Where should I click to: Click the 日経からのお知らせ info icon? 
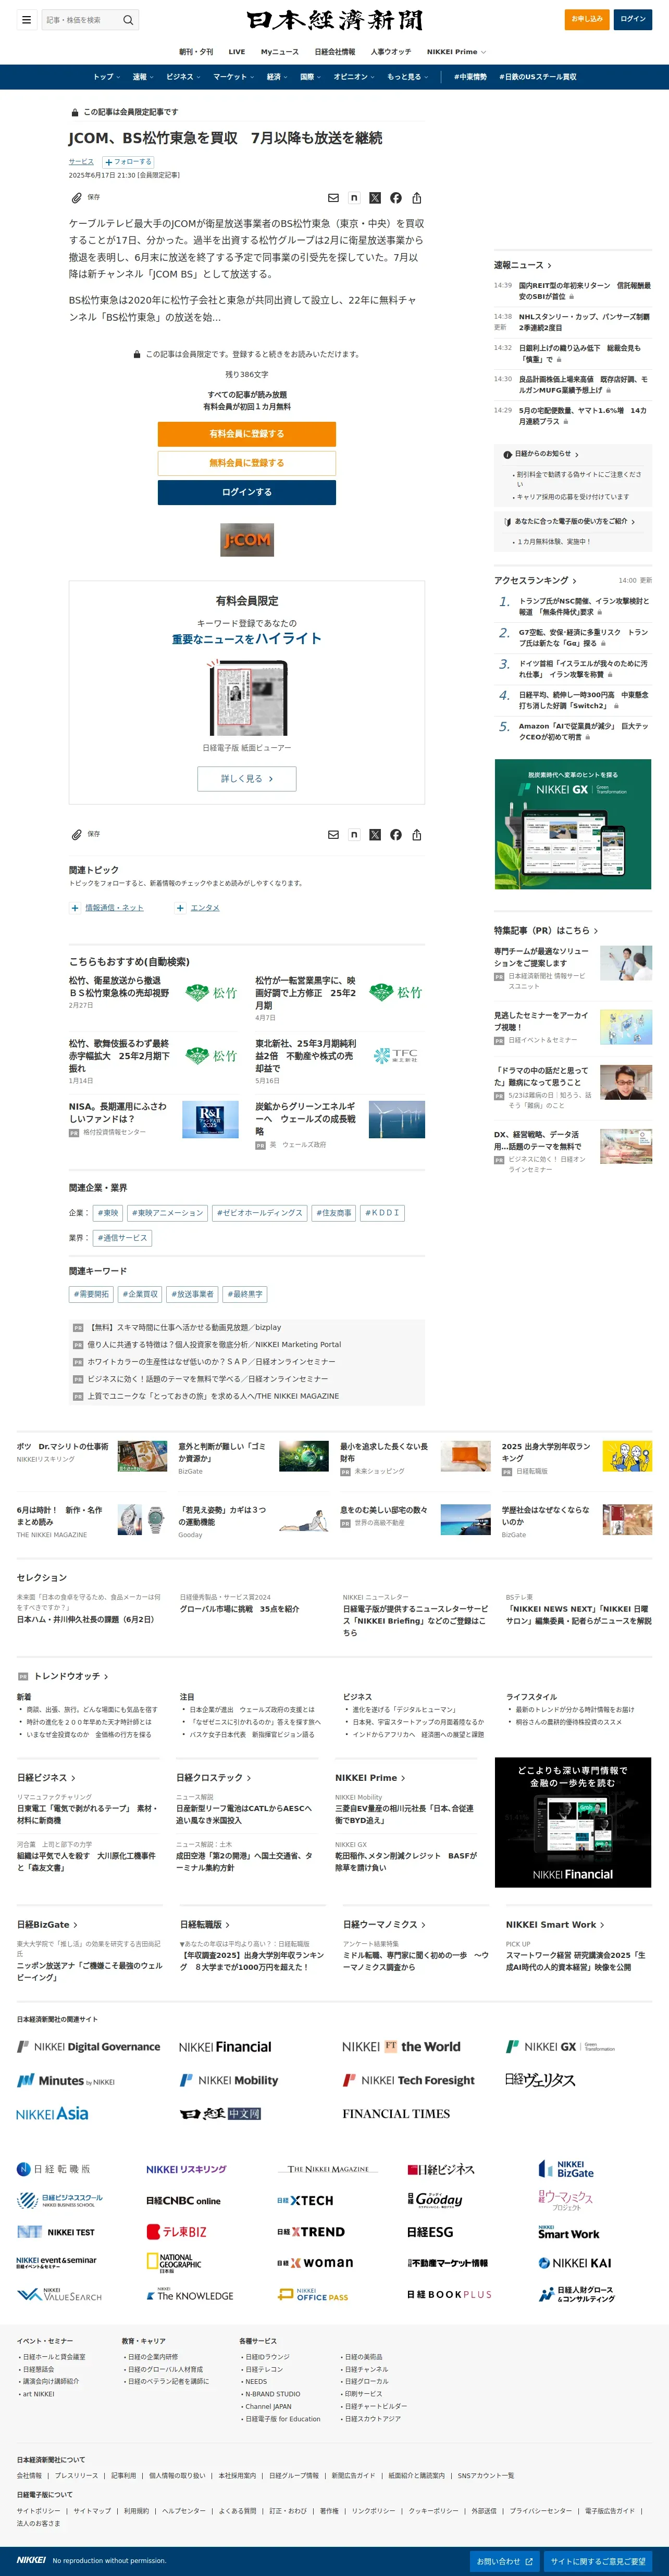507,454
